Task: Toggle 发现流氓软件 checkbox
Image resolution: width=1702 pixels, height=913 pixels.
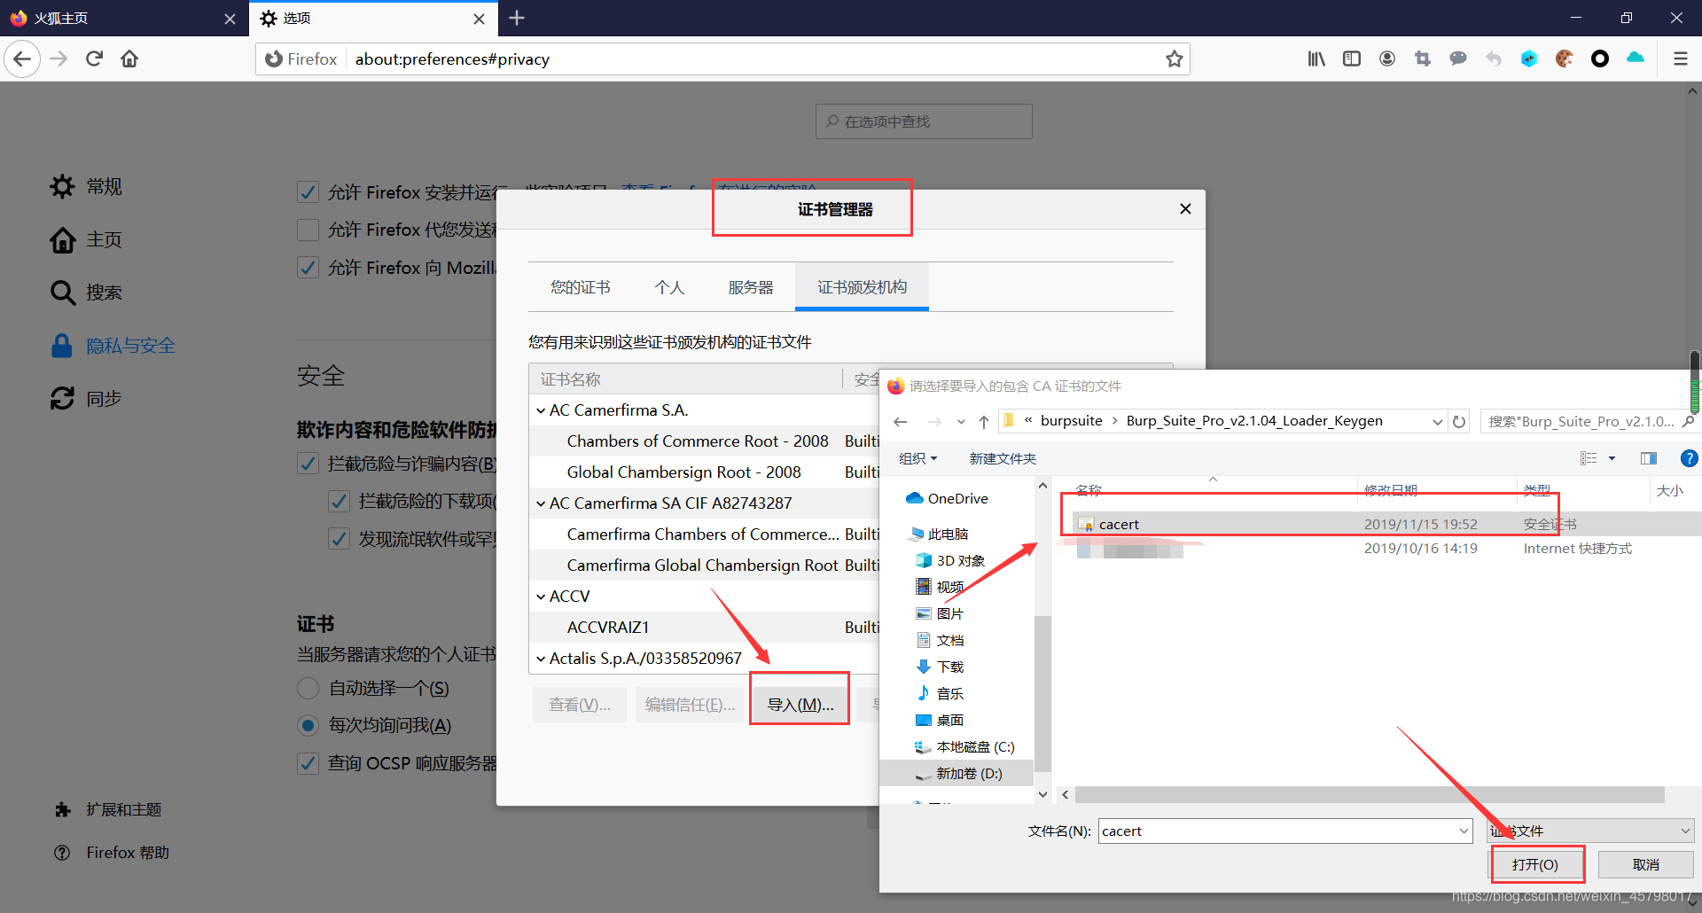Action: [339, 539]
